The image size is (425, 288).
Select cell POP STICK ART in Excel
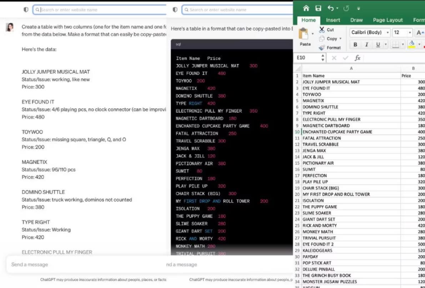coord(351,263)
